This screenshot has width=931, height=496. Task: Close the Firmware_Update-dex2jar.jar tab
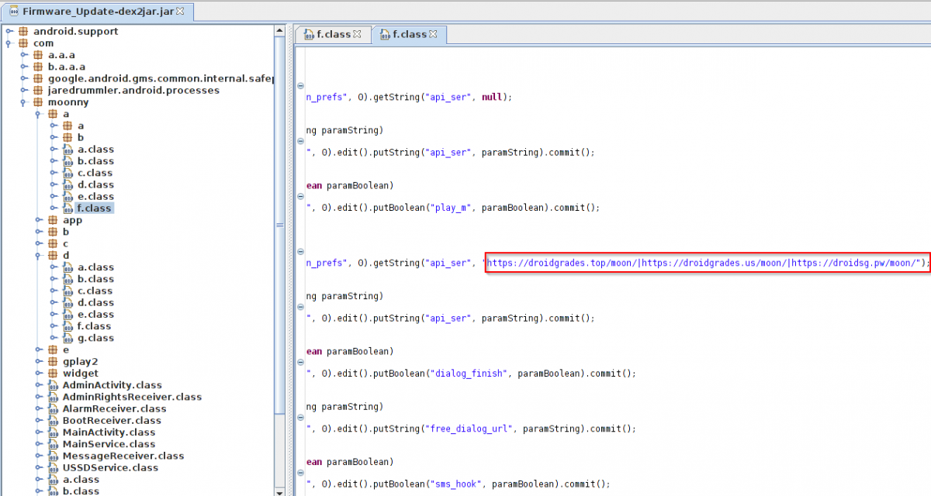pyautogui.click(x=181, y=12)
